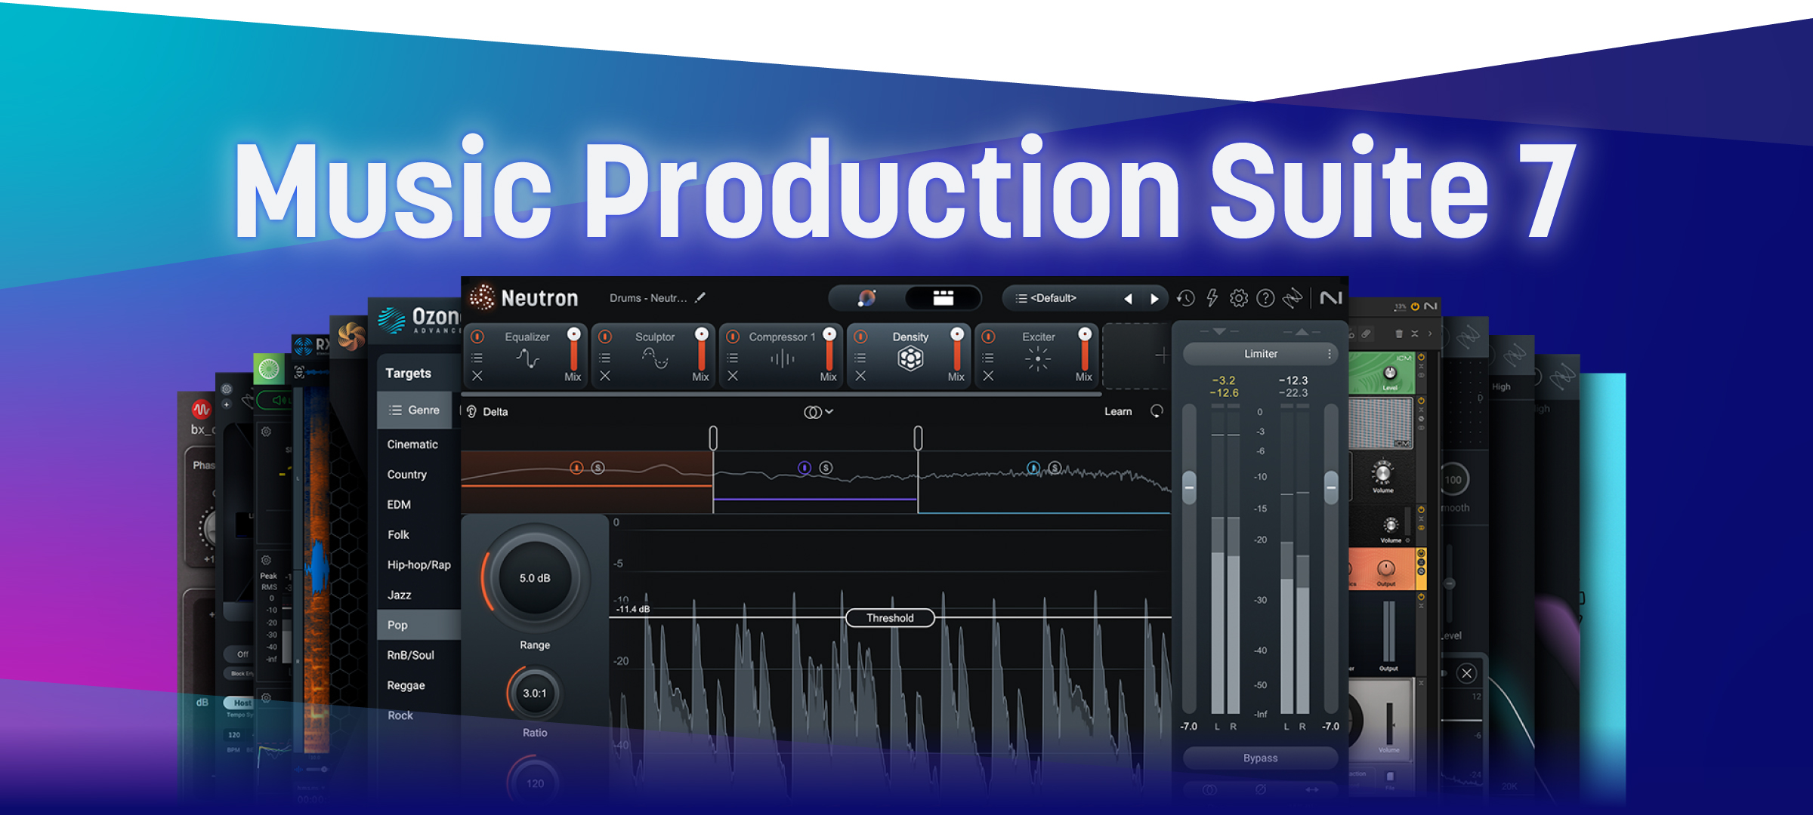Screen dimensions: 1813x815
Task: Click the iZotope swirl logo icon in Neutron header
Action: (1293, 298)
